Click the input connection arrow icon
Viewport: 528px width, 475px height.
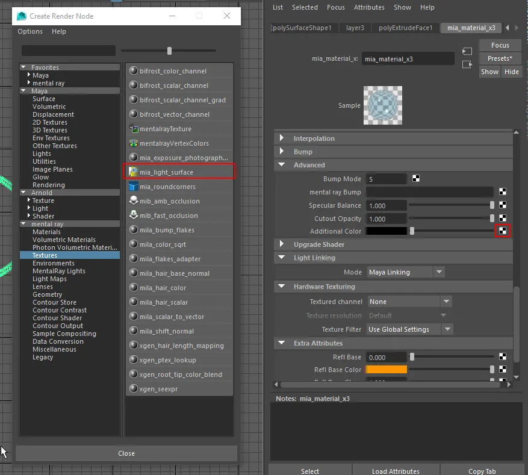click(467, 52)
